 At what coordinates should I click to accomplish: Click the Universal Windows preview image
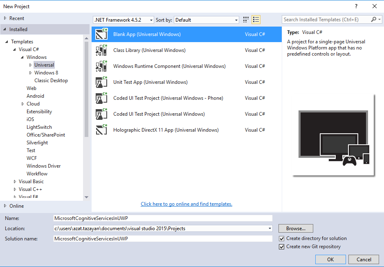coord(333,135)
